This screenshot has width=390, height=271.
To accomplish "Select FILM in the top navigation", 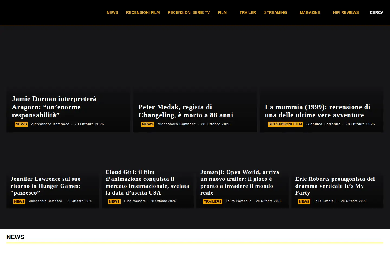I will click(x=222, y=12).
